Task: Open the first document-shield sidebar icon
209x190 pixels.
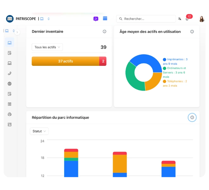Action: [x=9, y=53]
